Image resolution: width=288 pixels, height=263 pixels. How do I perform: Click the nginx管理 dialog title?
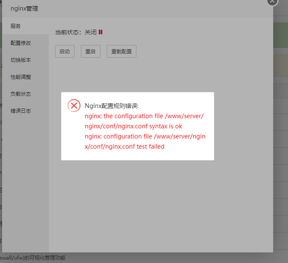24,8
